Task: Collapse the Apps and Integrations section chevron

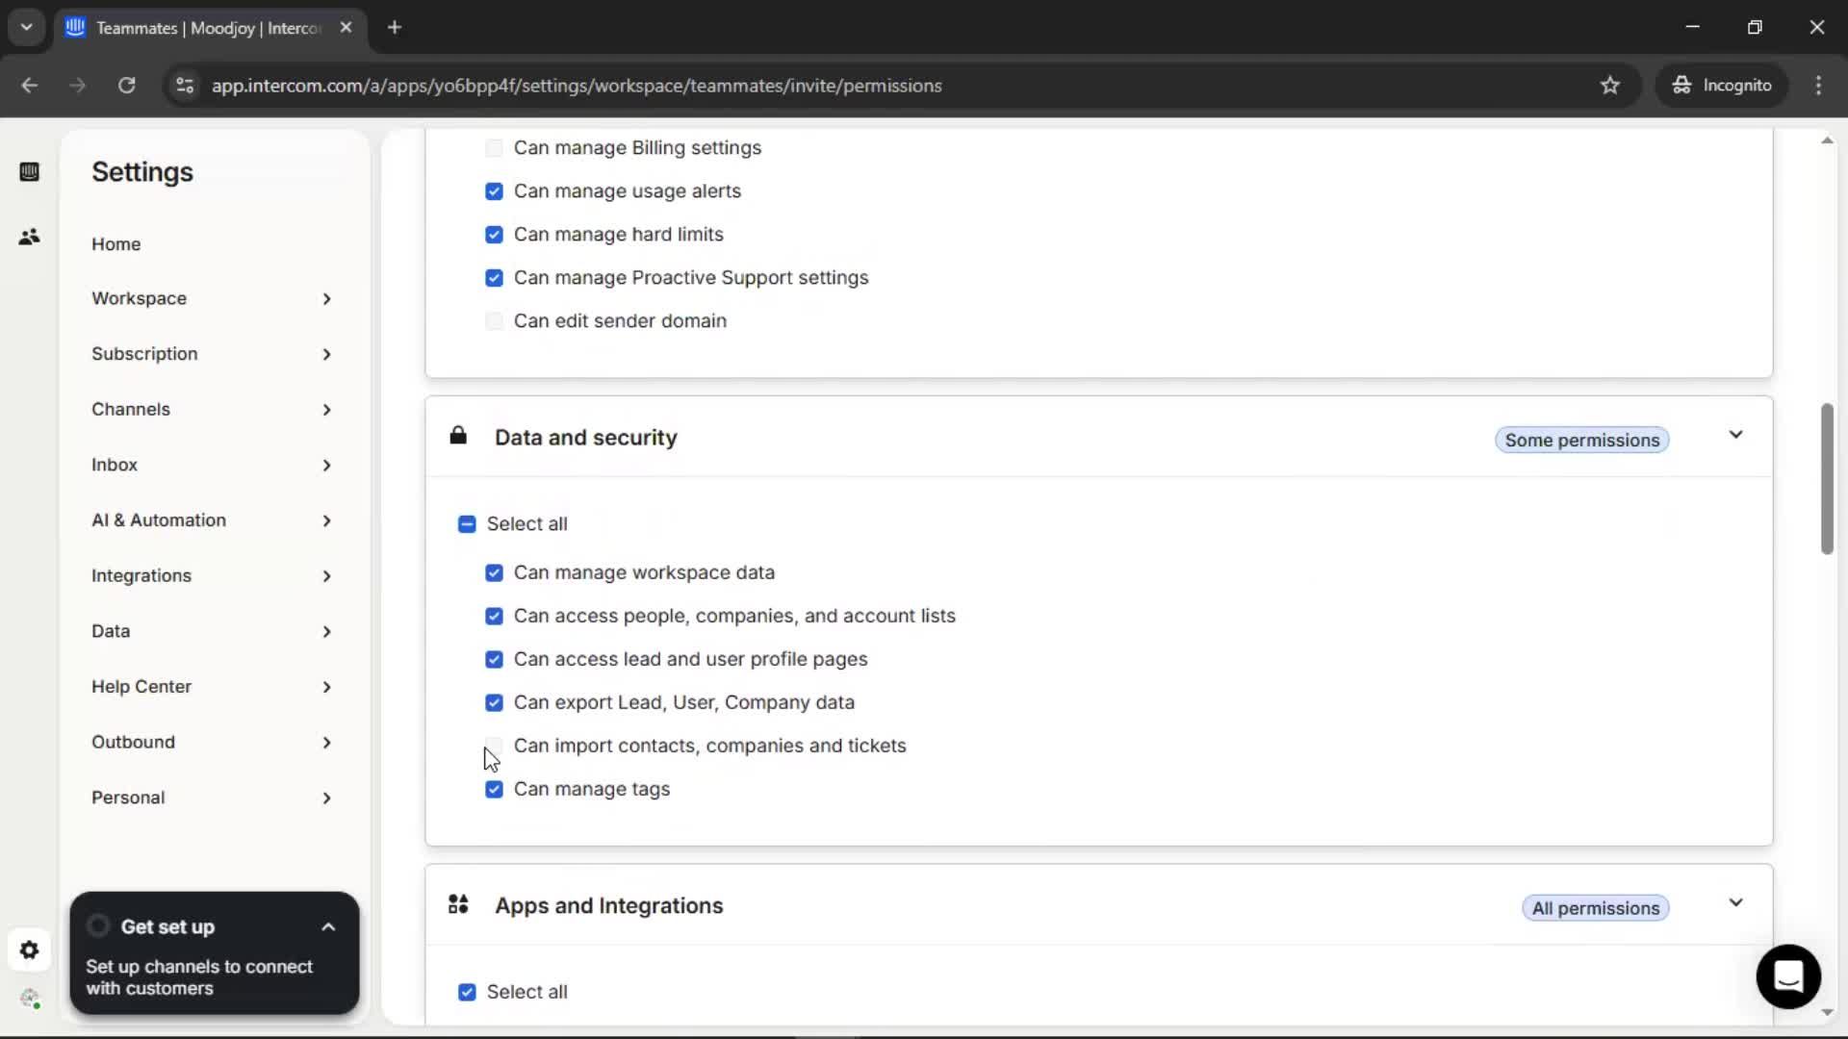Action: point(1735,903)
